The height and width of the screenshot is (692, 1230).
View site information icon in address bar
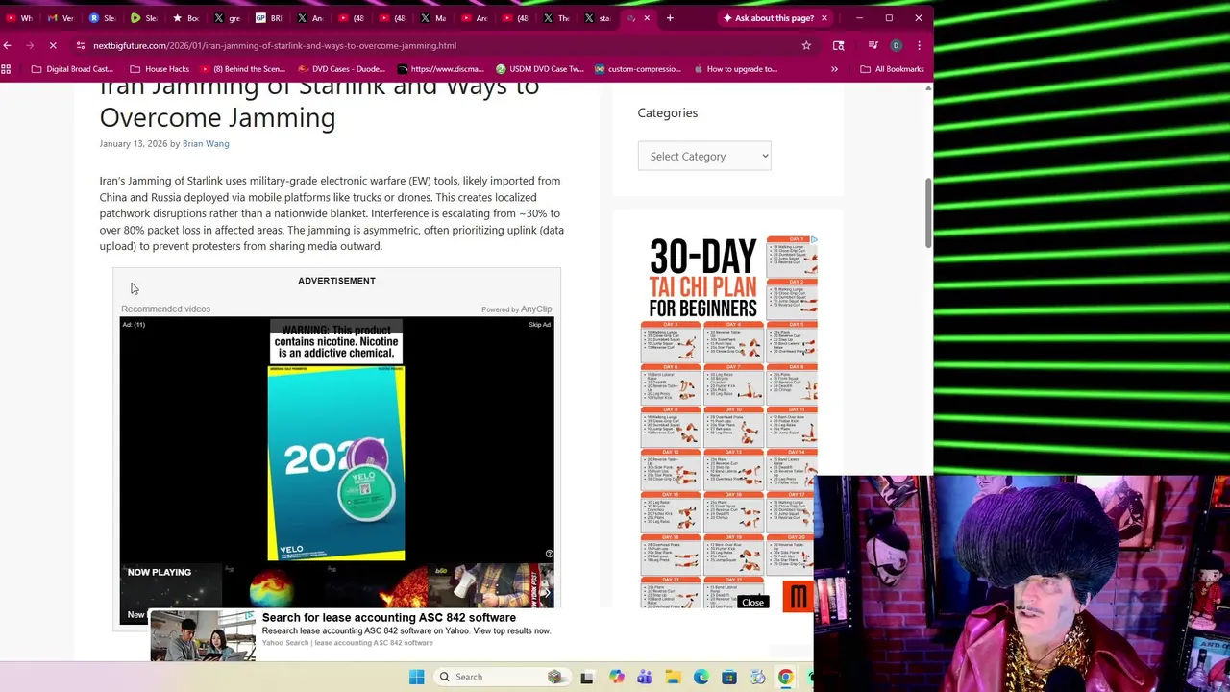[81, 45]
